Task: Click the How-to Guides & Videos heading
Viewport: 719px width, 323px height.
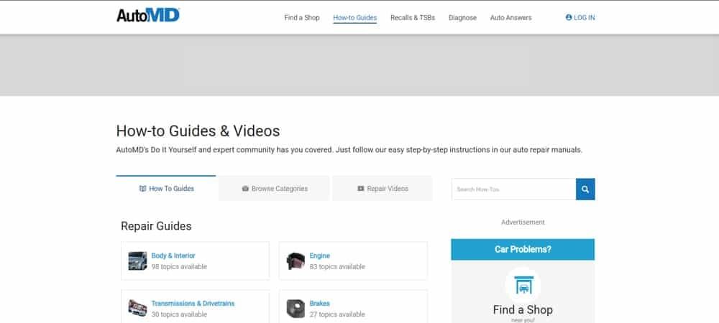Action: click(x=198, y=131)
